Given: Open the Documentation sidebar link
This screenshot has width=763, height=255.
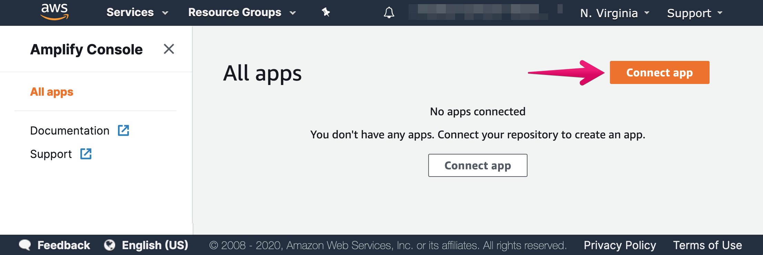Looking at the screenshot, I should pyautogui.click(x=70, y=131).
